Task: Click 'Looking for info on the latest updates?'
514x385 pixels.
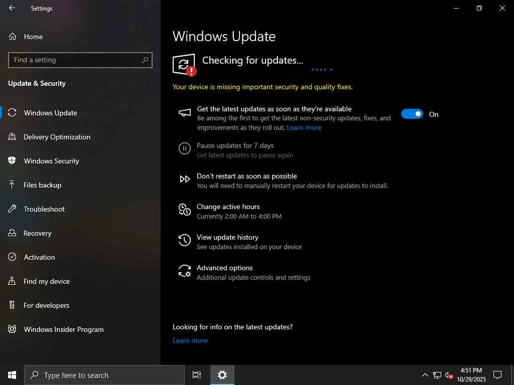Action: 233,327
